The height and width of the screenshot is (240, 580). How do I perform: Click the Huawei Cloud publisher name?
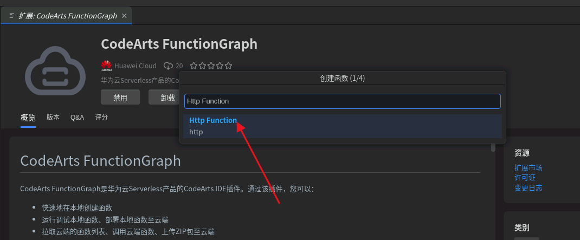pyautogui.click(x=136, y=66)
